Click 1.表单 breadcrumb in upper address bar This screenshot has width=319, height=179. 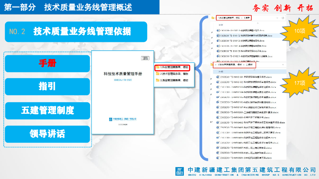click(x=247, y=18)
